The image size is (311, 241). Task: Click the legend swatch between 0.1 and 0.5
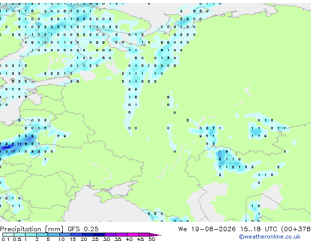coord(8,235)
